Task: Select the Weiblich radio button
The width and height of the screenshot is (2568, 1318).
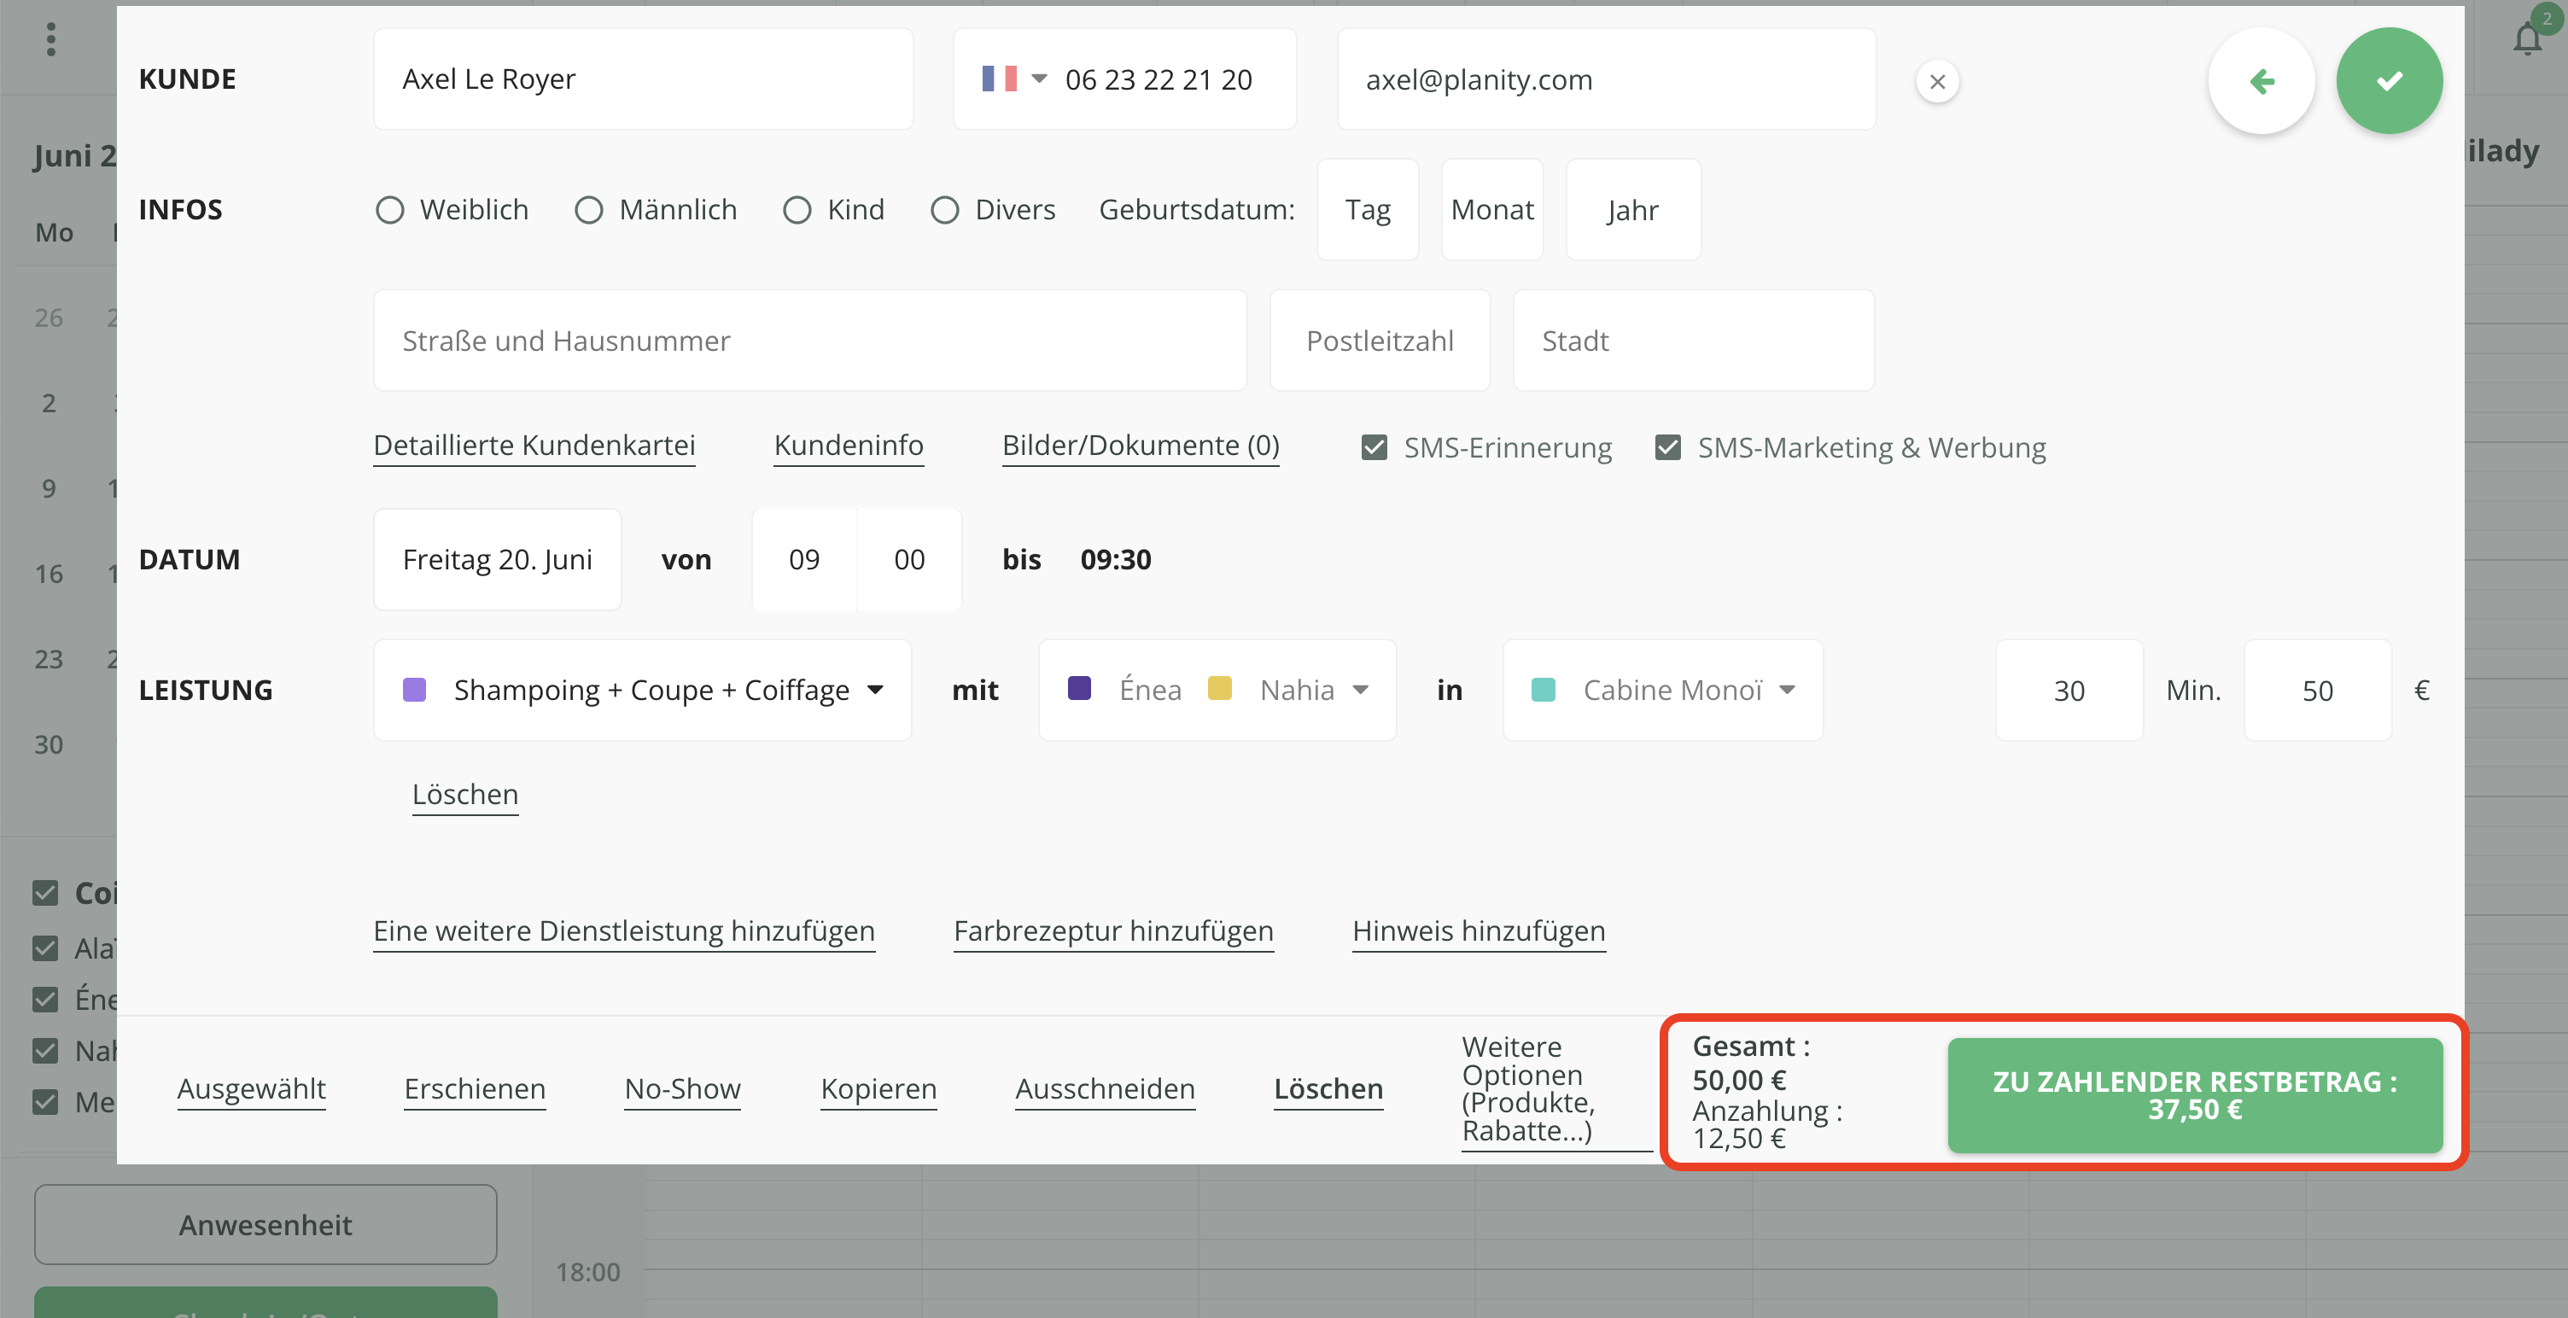Action: pyautogui.click(x=390, y=210)
